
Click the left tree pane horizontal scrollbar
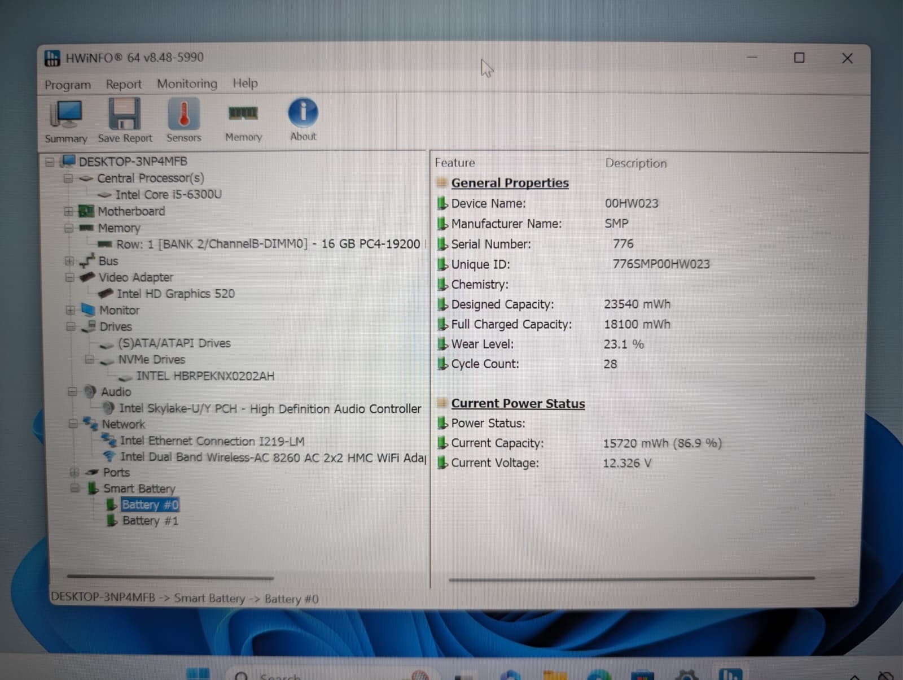click(x=170, y=577)
